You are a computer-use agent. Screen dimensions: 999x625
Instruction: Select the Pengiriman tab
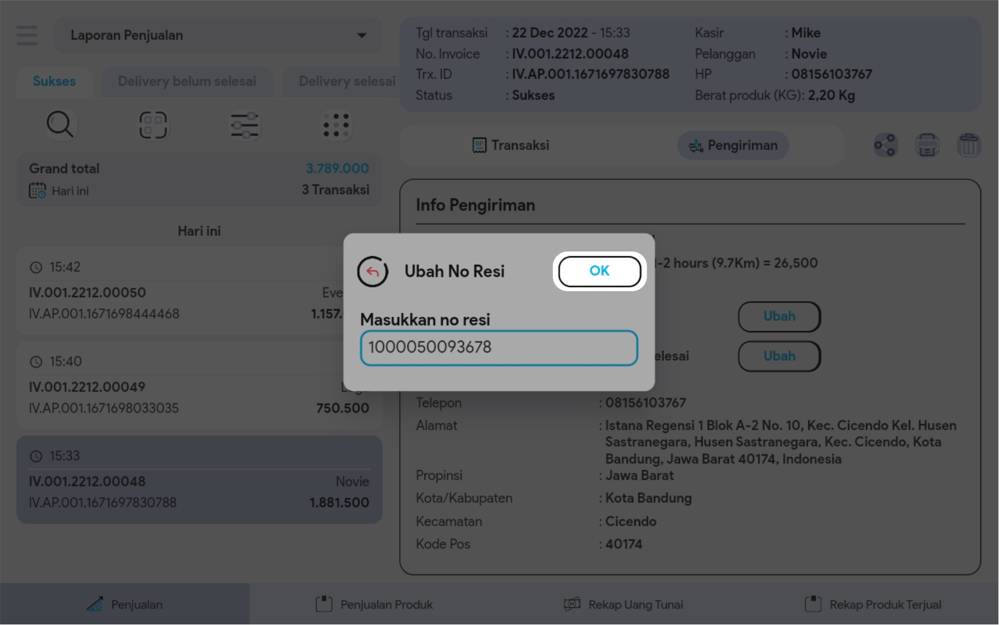[733, 146]
